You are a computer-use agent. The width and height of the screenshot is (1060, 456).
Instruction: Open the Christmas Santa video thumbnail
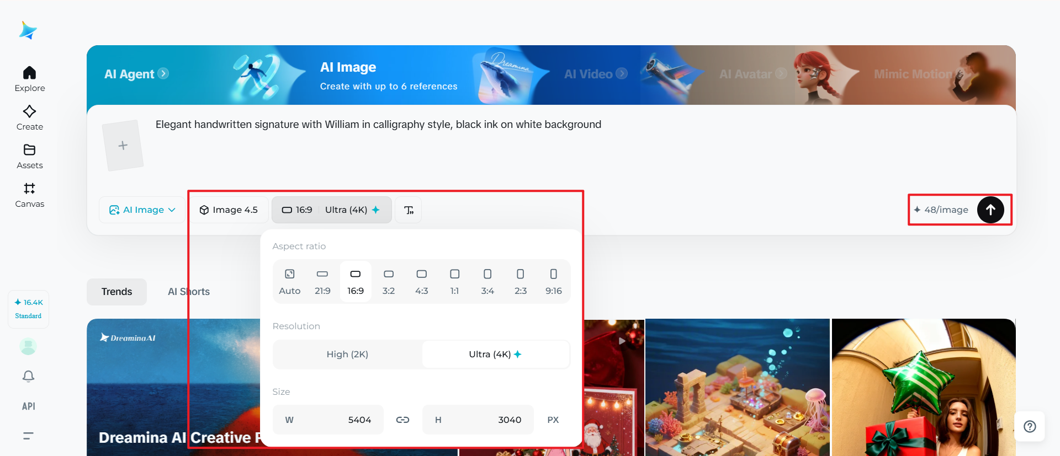tap(613, 387)
